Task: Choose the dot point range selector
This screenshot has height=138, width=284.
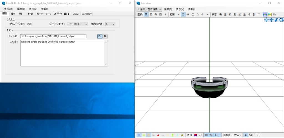Action: (178, 15)
